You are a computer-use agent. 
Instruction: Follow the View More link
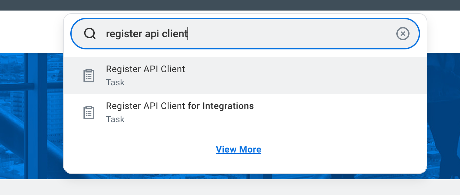(238, 150)
